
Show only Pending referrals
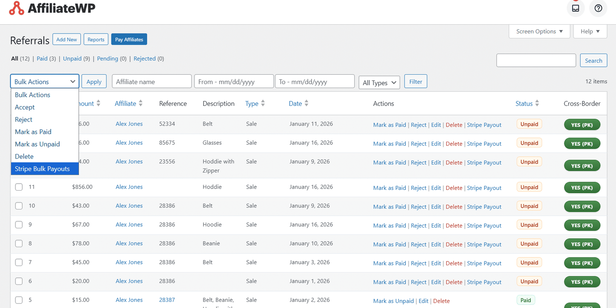[107, 59]
